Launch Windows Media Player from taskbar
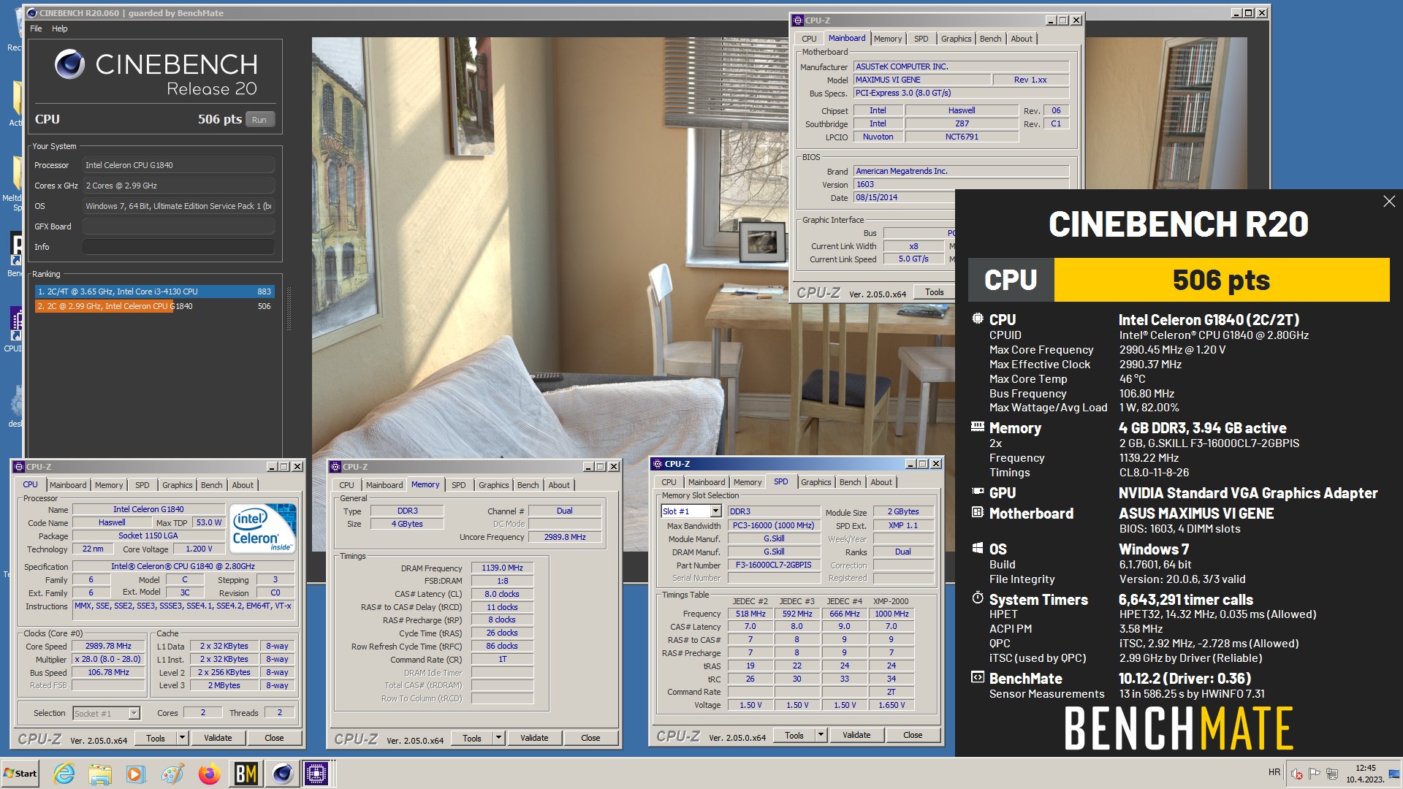 pos(136,774)
